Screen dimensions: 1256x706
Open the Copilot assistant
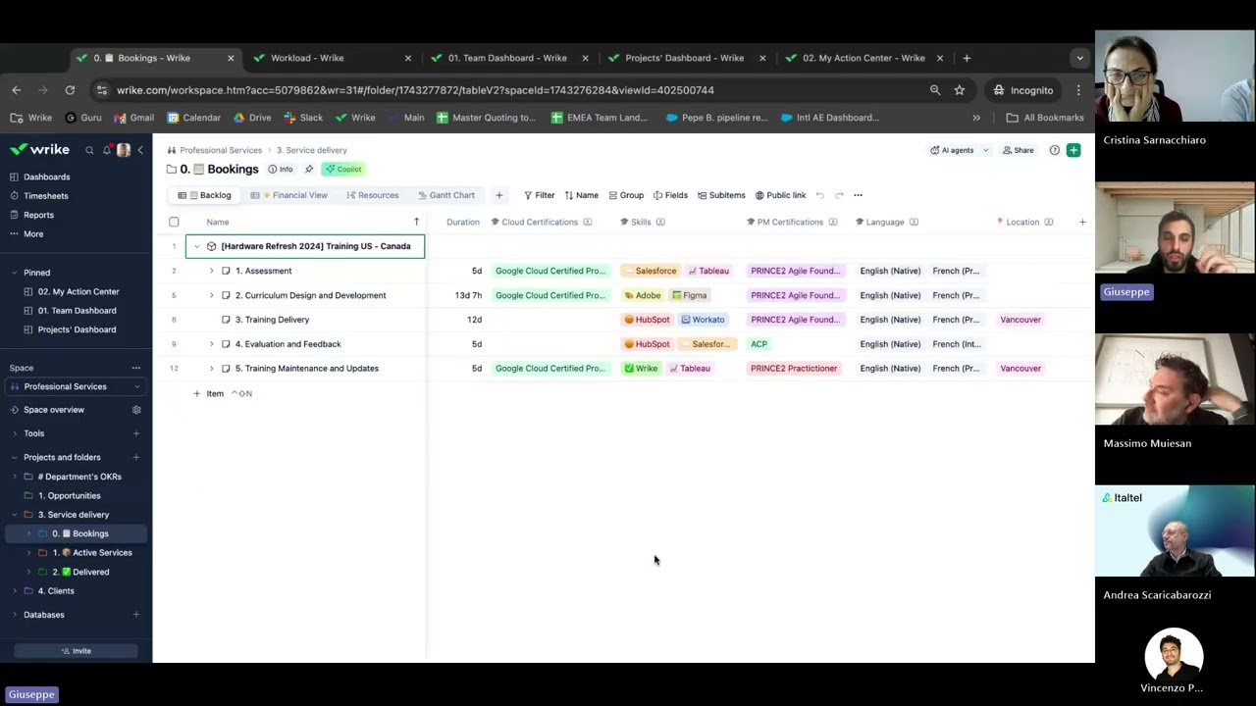pos(344,169)
